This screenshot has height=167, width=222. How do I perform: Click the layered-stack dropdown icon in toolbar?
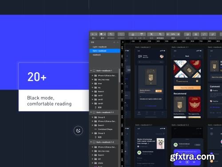(103, 34)
